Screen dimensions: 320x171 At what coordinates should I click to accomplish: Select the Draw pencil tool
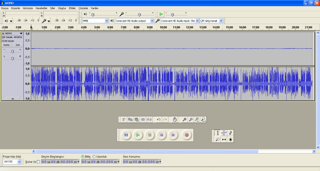tap(230, 133)
